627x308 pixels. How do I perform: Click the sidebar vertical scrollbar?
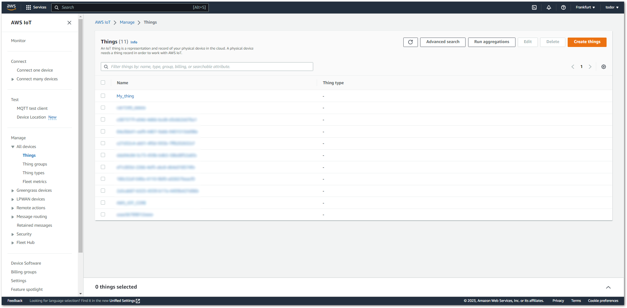81,136
